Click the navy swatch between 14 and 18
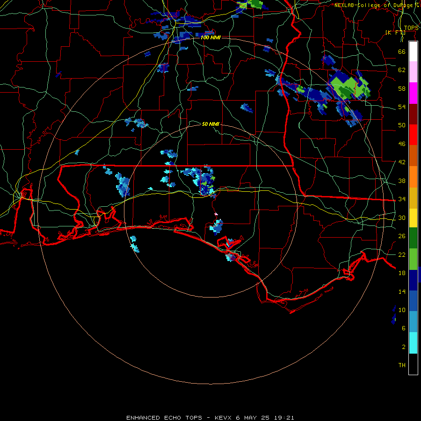421x421 pixels. tap(413, 280)
